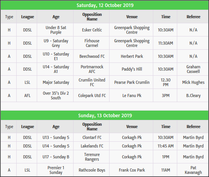
Task: Click the Herbert Park venue
Action: (x=132, y=56)
